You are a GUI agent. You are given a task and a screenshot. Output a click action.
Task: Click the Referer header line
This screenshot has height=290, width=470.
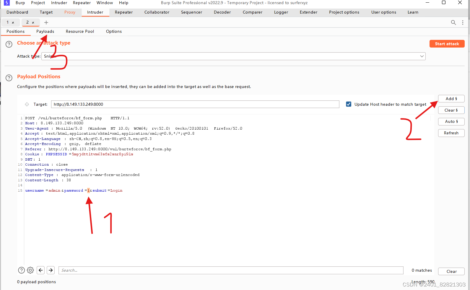click(x=98, y=149)
